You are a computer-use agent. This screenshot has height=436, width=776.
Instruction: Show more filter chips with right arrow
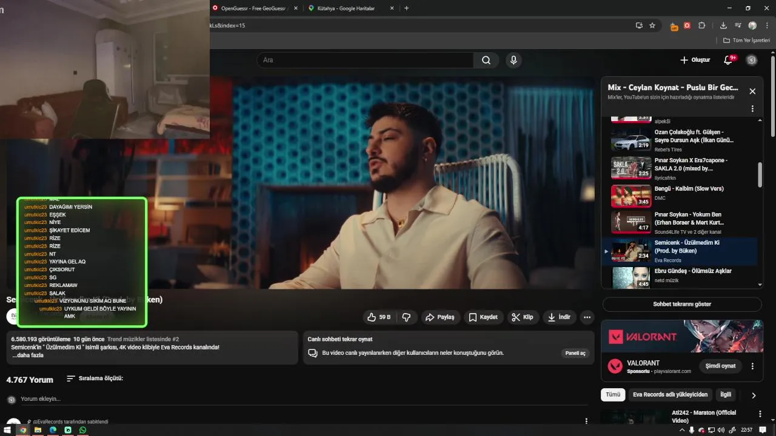(754, 395)
